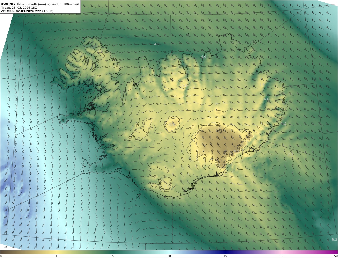
Task: Click the colorbar tick label '30'
Action: (281, 256)
